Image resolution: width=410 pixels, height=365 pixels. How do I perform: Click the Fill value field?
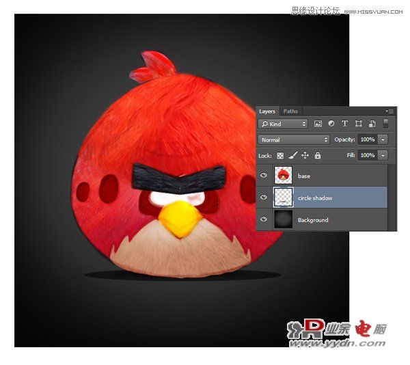(368, 155)
